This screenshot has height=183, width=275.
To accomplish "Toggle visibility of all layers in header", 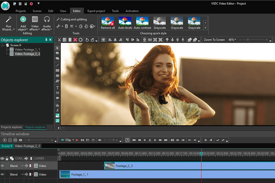I will [x=2, y=158].
